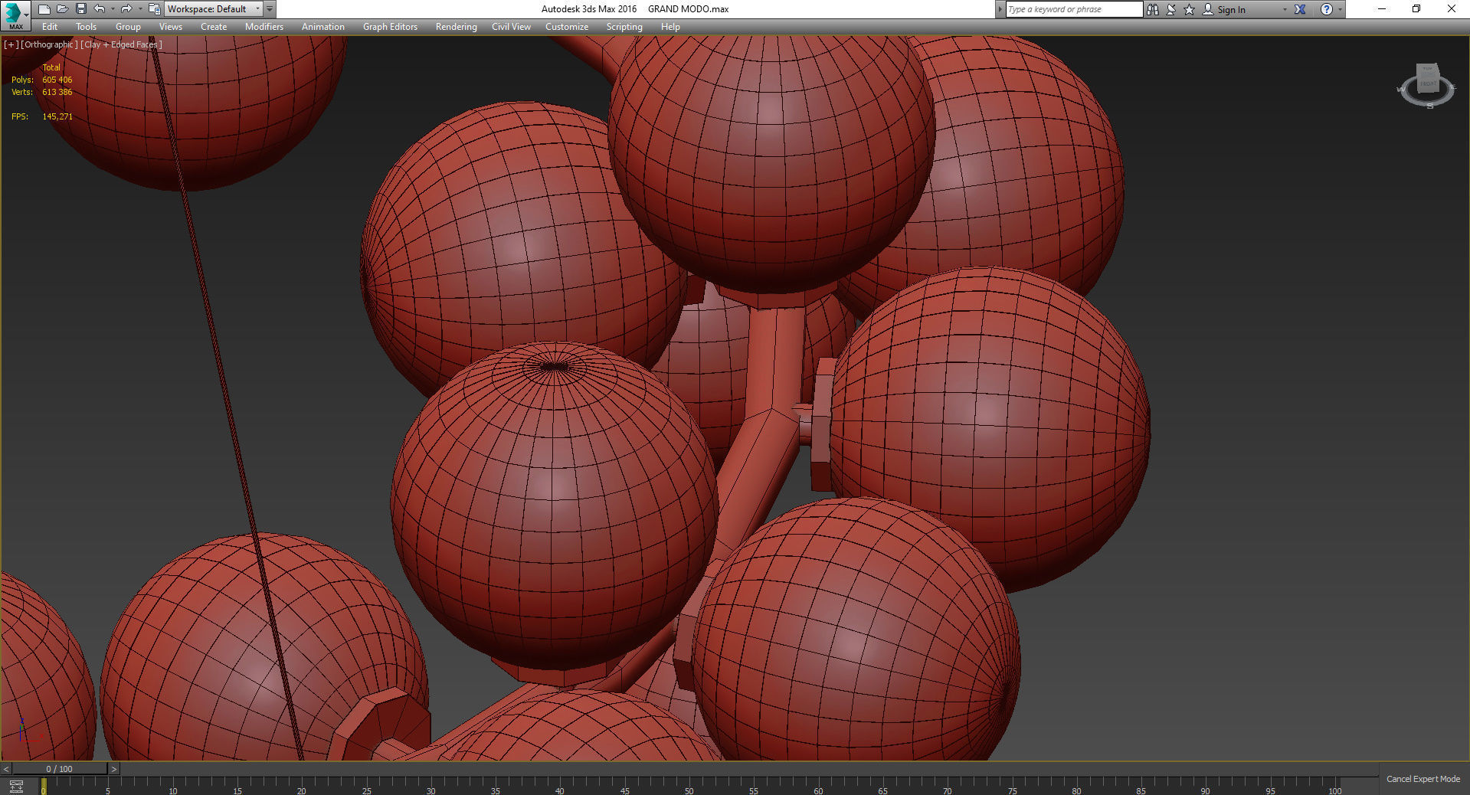
Task: Click the Orthographic viewport label
Action: pos(49,44)
